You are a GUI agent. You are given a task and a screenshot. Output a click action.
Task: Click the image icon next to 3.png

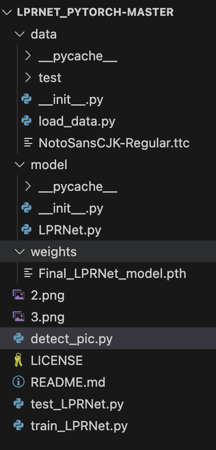[19, 317]
